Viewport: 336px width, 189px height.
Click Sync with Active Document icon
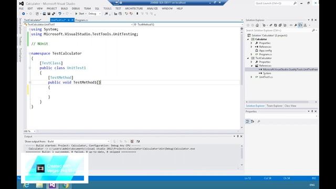point(271,25)
